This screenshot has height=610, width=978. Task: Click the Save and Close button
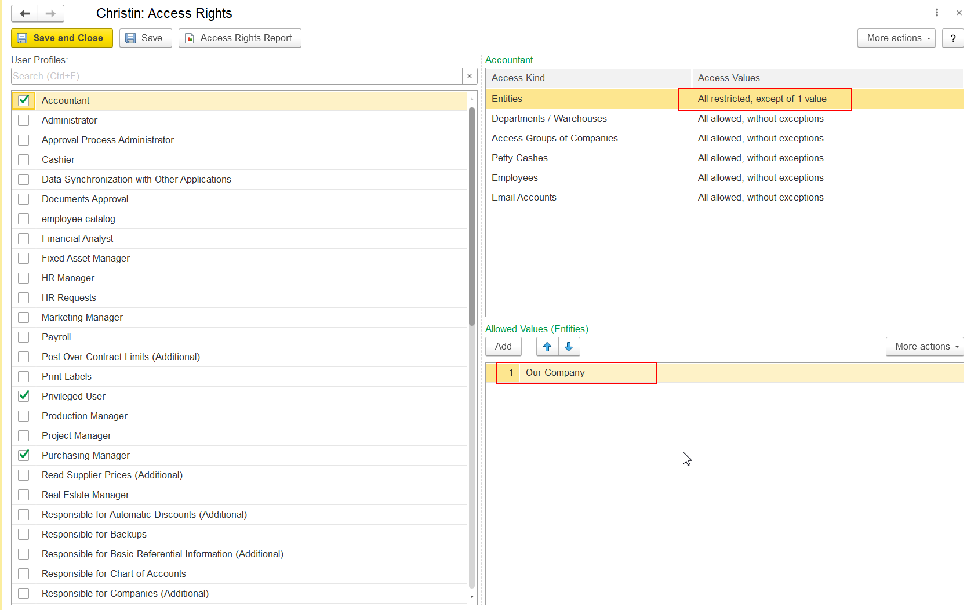62,38
